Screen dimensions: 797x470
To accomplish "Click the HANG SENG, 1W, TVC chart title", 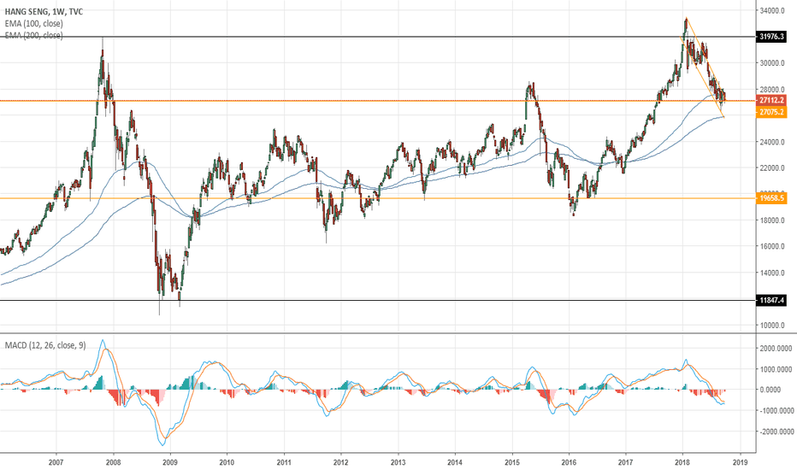I will tap(44, 12).
